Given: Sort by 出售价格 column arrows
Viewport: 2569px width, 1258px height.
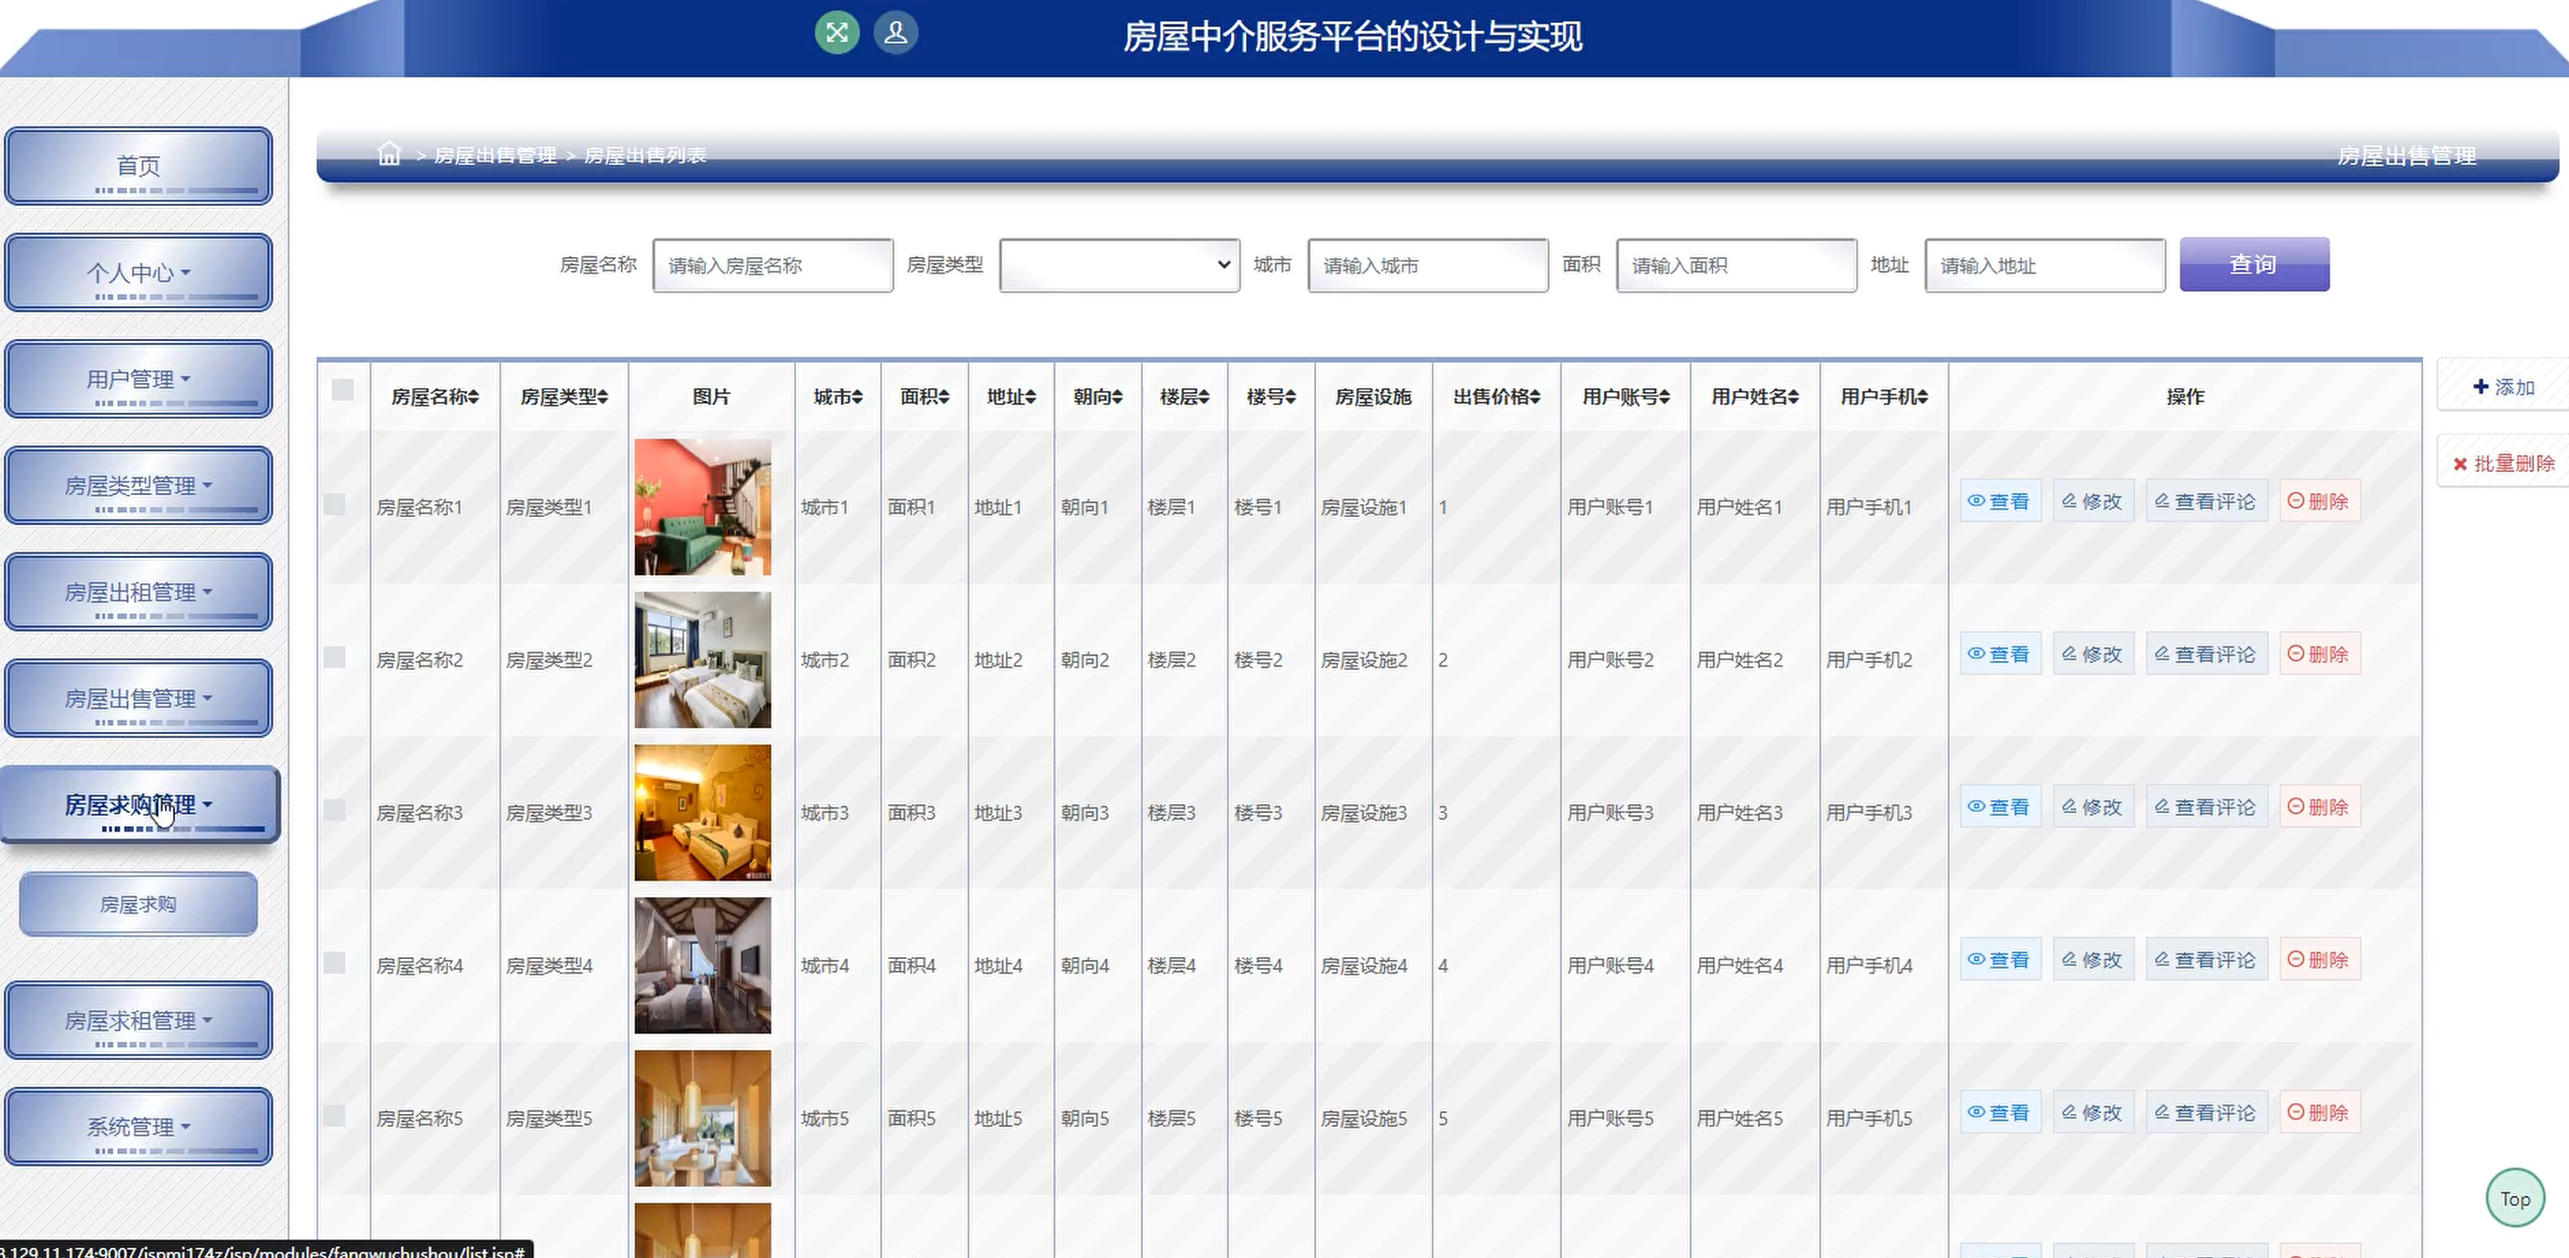Looking at the screenshot, I should coord(1535,397).
